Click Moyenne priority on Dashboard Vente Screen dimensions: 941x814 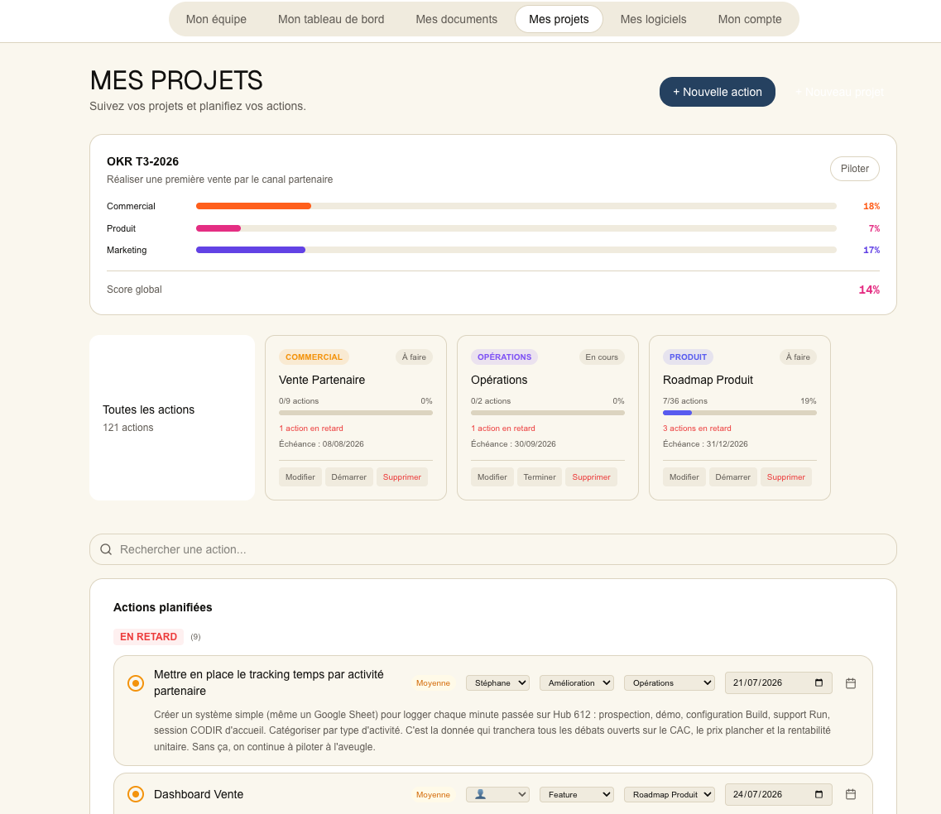coord(433,795)
